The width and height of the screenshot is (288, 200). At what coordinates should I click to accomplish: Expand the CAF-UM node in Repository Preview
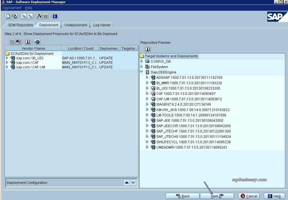(147, 99)
